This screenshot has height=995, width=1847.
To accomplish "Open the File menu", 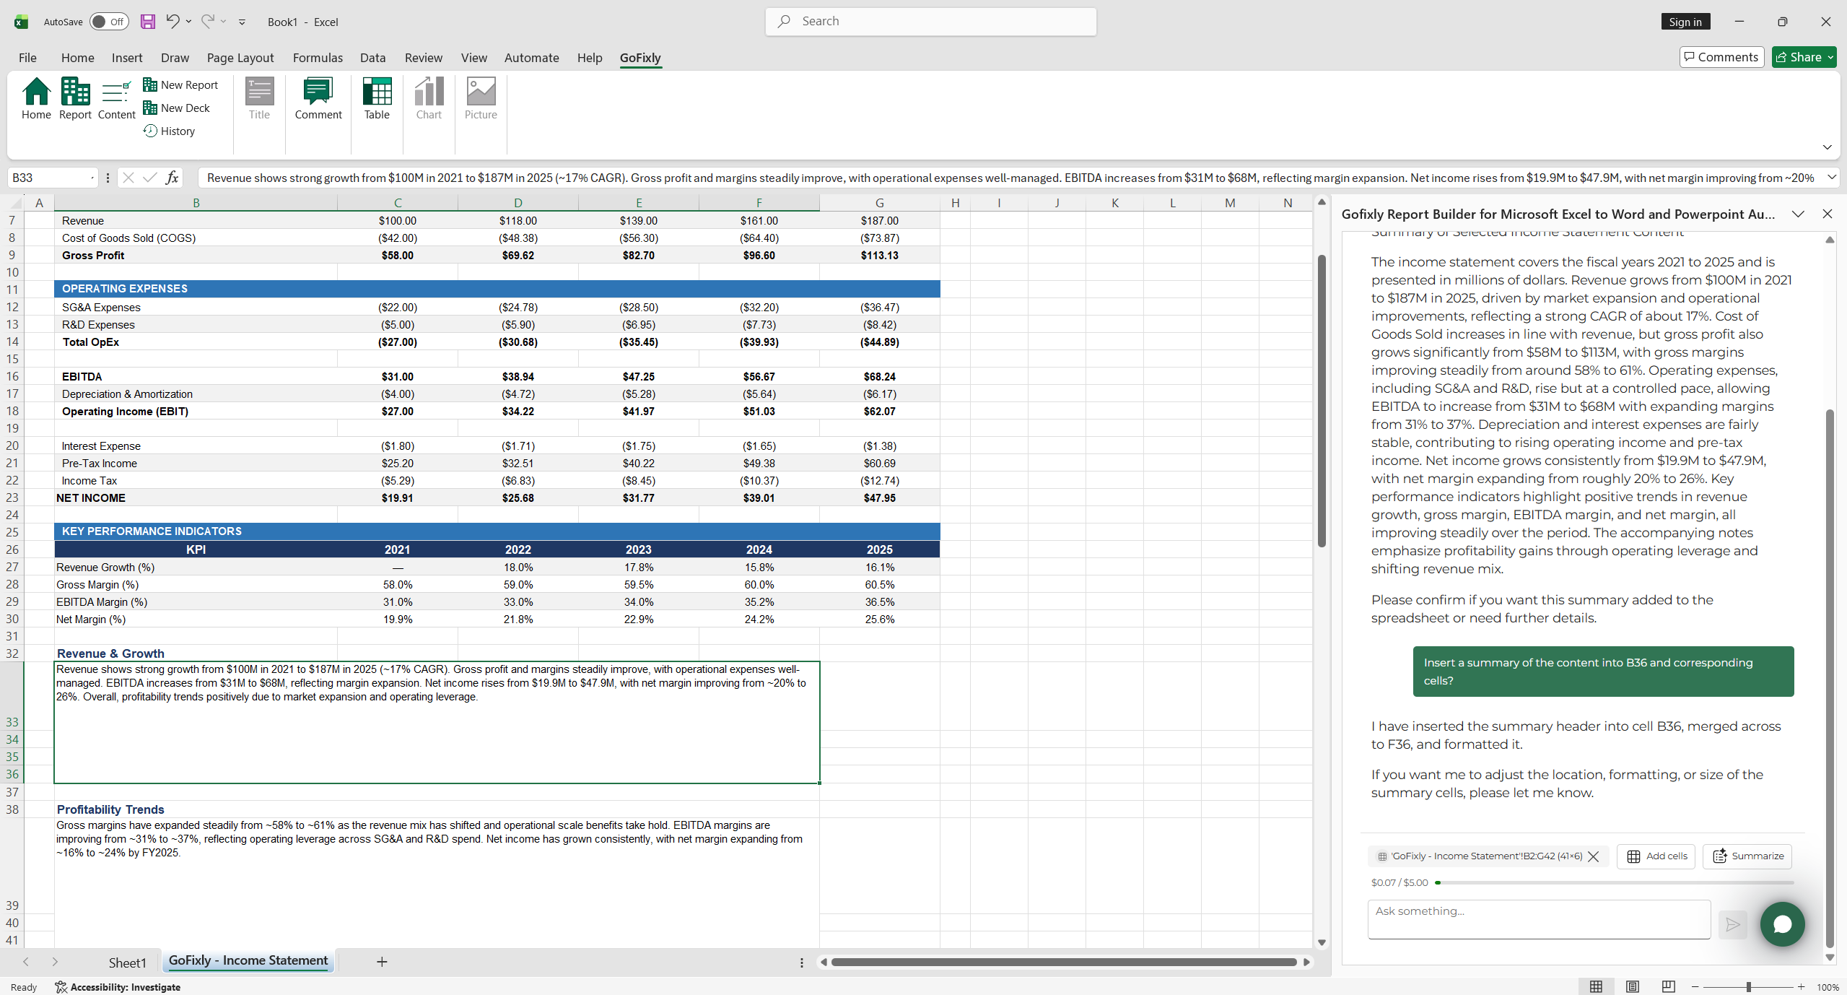I will tap(27, 58).
